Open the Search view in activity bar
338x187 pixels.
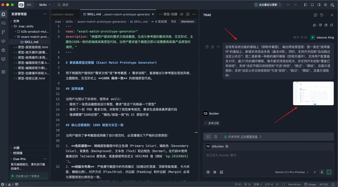(x=3, y=23)
